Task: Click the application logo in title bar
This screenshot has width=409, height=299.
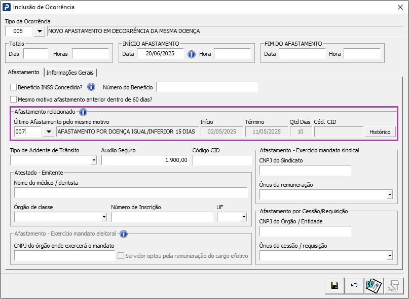Action: [x=7, y=7]
